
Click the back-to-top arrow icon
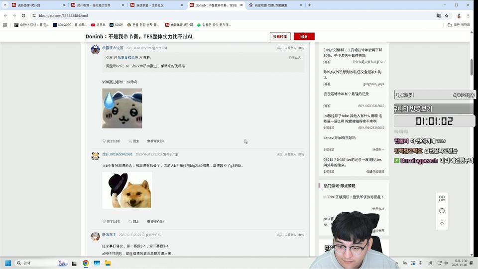442,224
